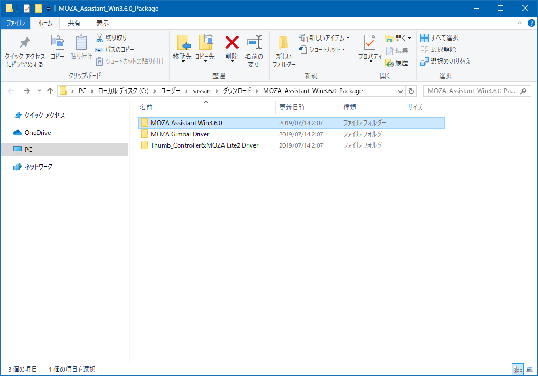Open the Move To (移動先) menu

pos(182,48)
